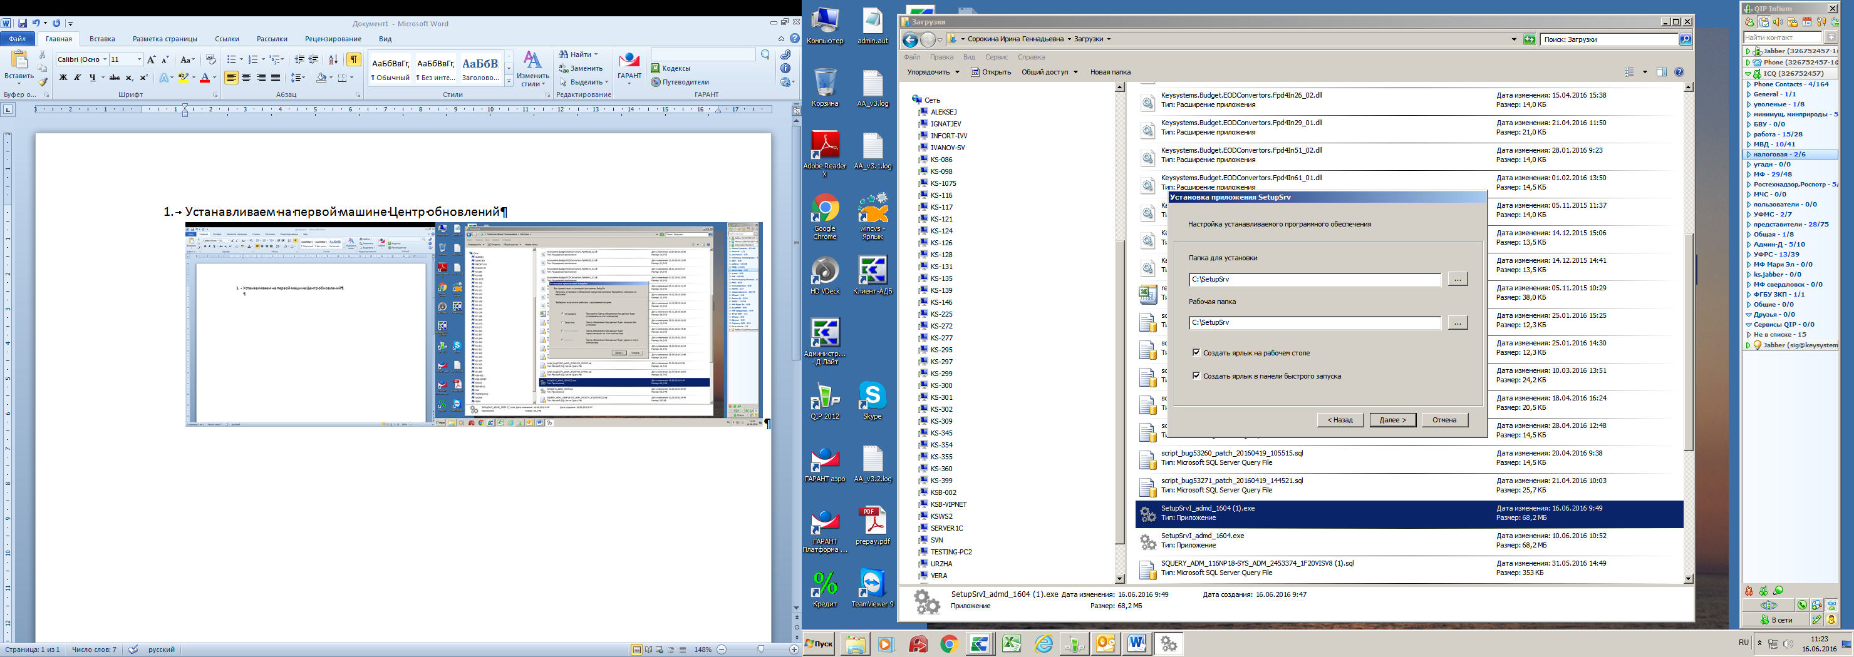Collapse the ICQ contact group
The image size is (1854, 657).
click(1748, 73)
